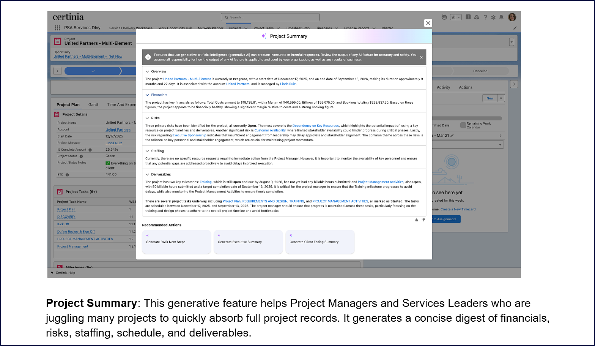Open the combo box below the Mar 21 week
The image size is (595, 346).
468,145
